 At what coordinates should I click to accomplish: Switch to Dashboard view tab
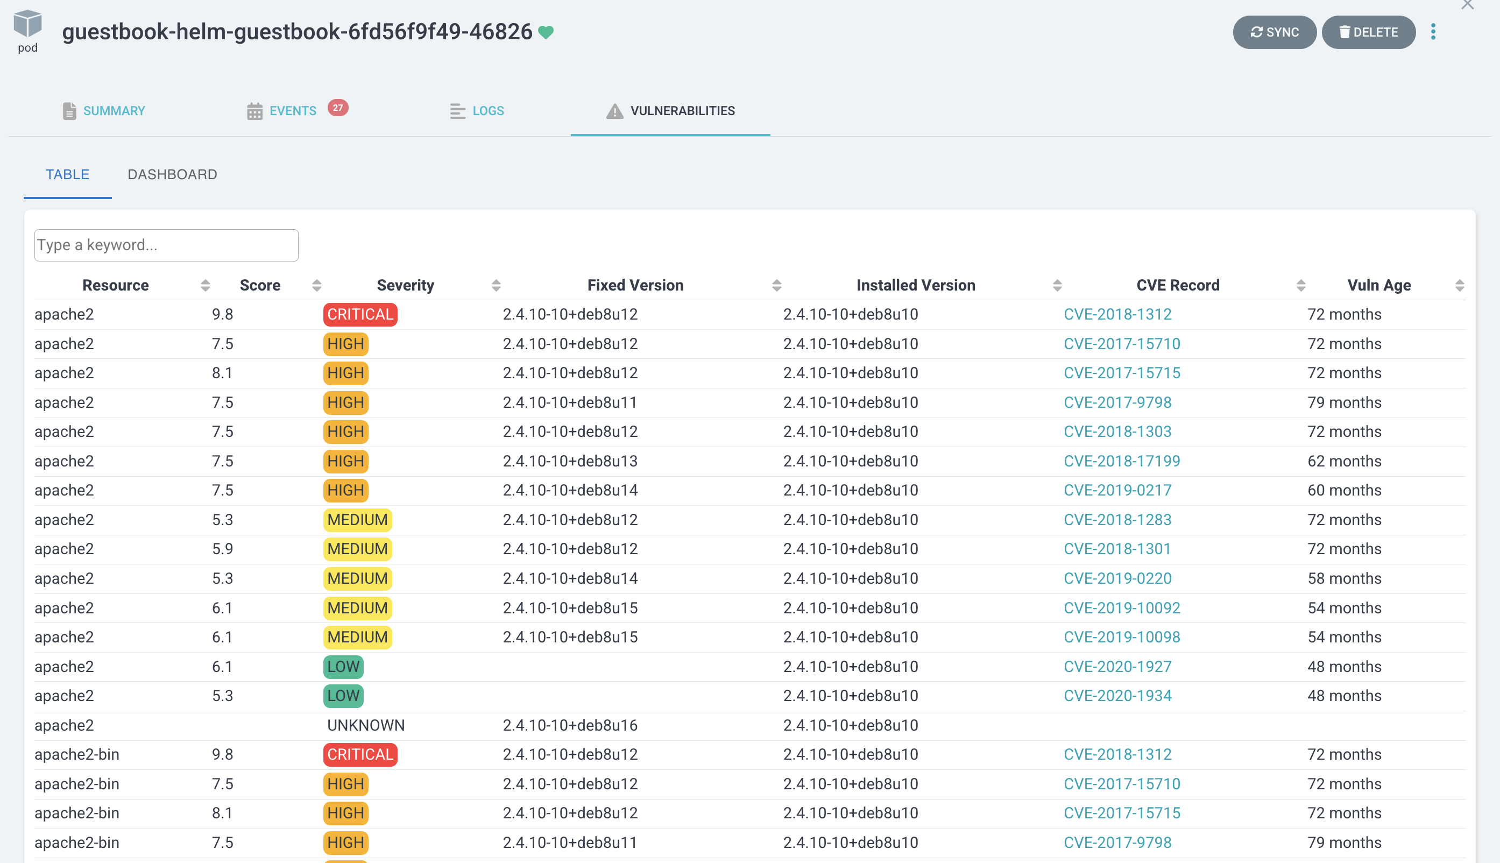[x=173, y=174]
